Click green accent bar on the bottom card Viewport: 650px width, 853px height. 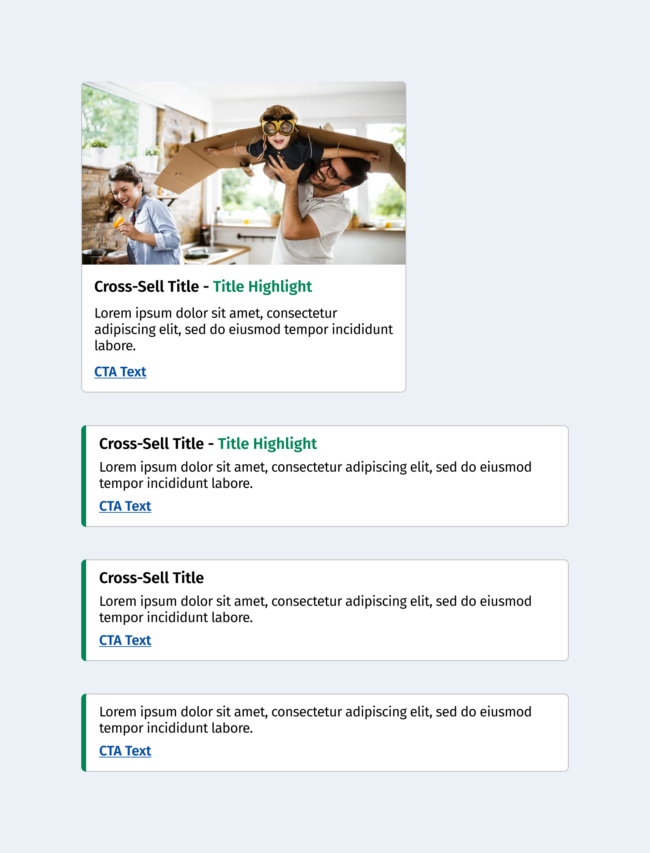84,733
